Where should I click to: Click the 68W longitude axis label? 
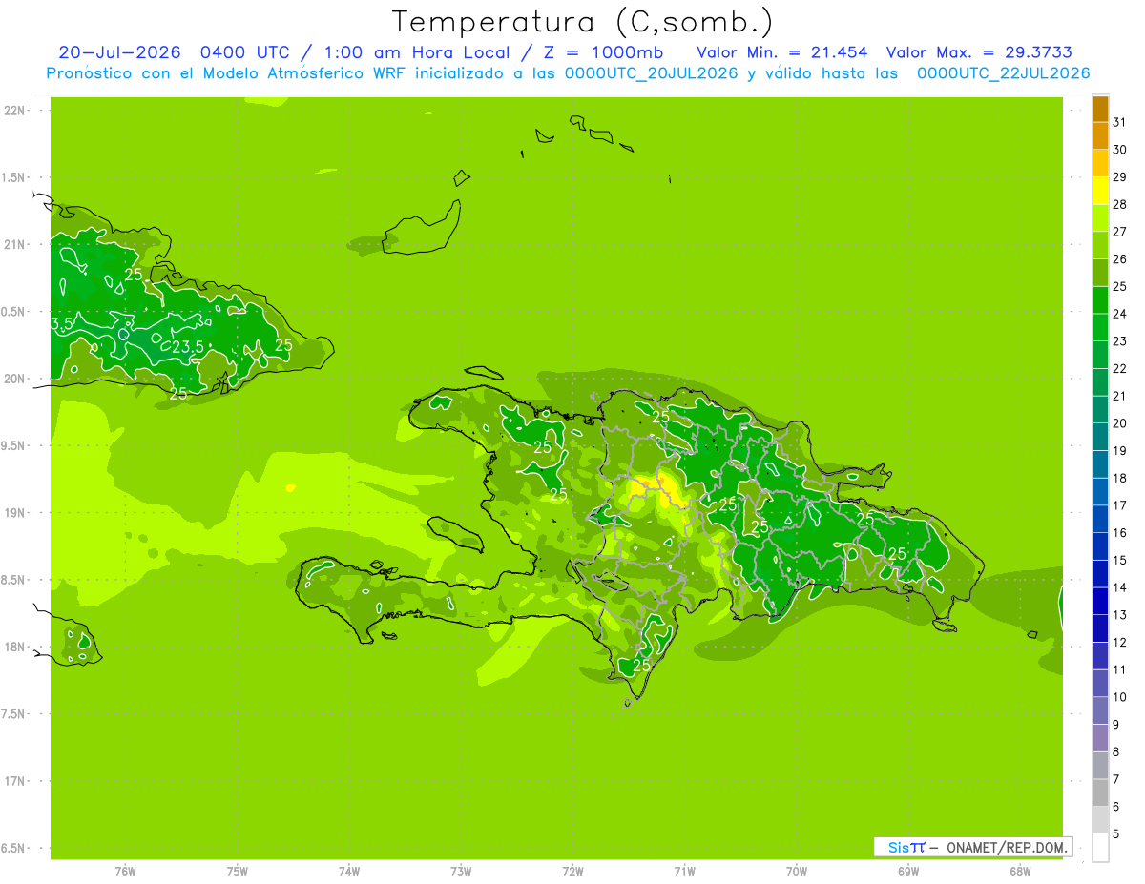coord(1019,871)
